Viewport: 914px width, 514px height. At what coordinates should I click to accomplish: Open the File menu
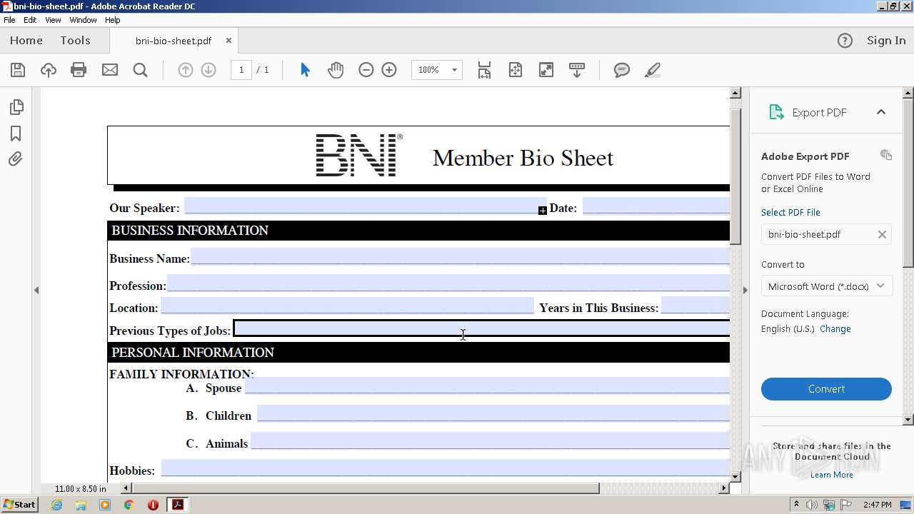tap(9, 20)
